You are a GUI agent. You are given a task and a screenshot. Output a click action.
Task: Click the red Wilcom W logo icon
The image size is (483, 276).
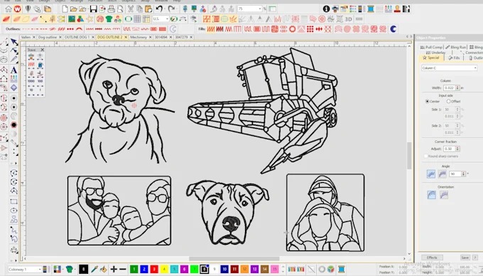(18, 9)
